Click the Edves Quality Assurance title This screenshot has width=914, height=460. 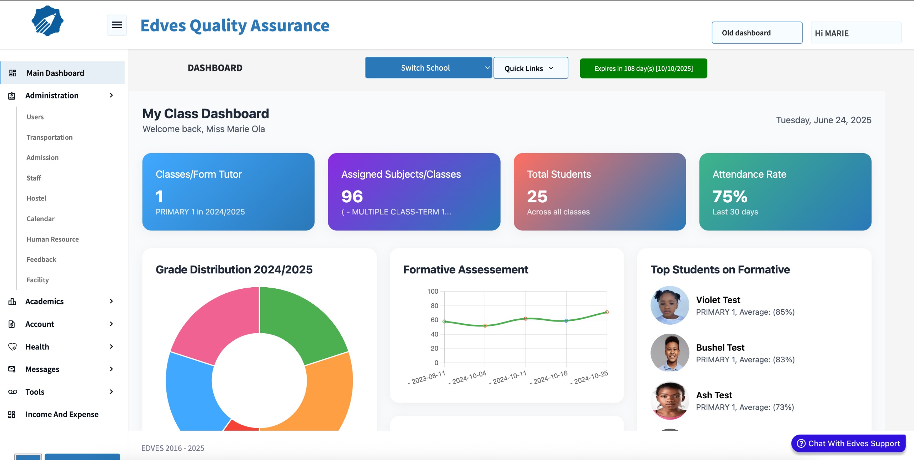(235, 25)
